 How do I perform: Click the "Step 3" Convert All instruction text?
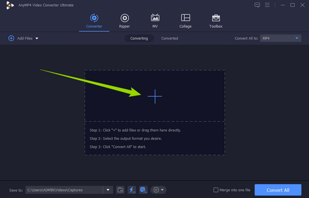pos(117,147)
